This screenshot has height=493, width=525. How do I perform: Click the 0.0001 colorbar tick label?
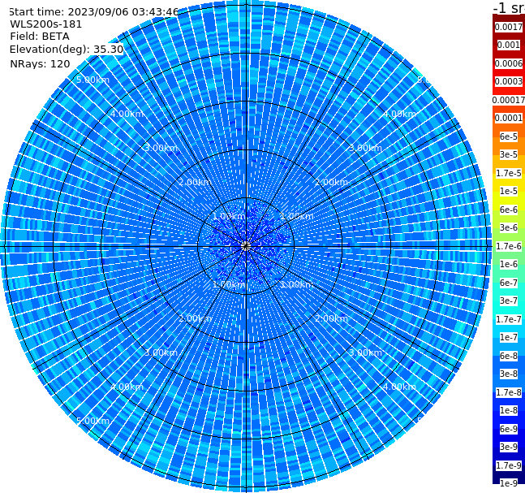[508, 118]
